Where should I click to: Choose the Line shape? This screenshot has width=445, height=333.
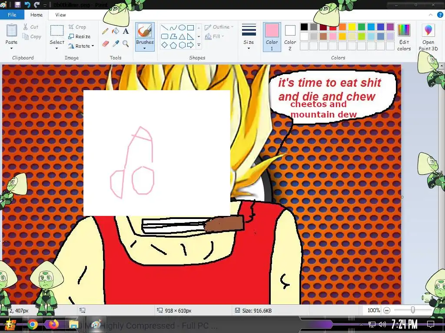[164, 27]
